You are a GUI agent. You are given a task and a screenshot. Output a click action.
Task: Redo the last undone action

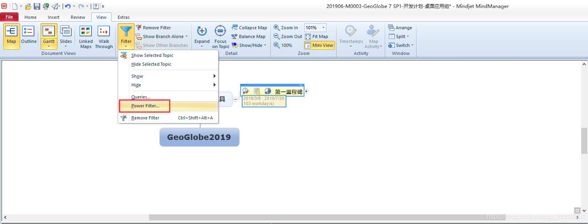click(81, 6)
